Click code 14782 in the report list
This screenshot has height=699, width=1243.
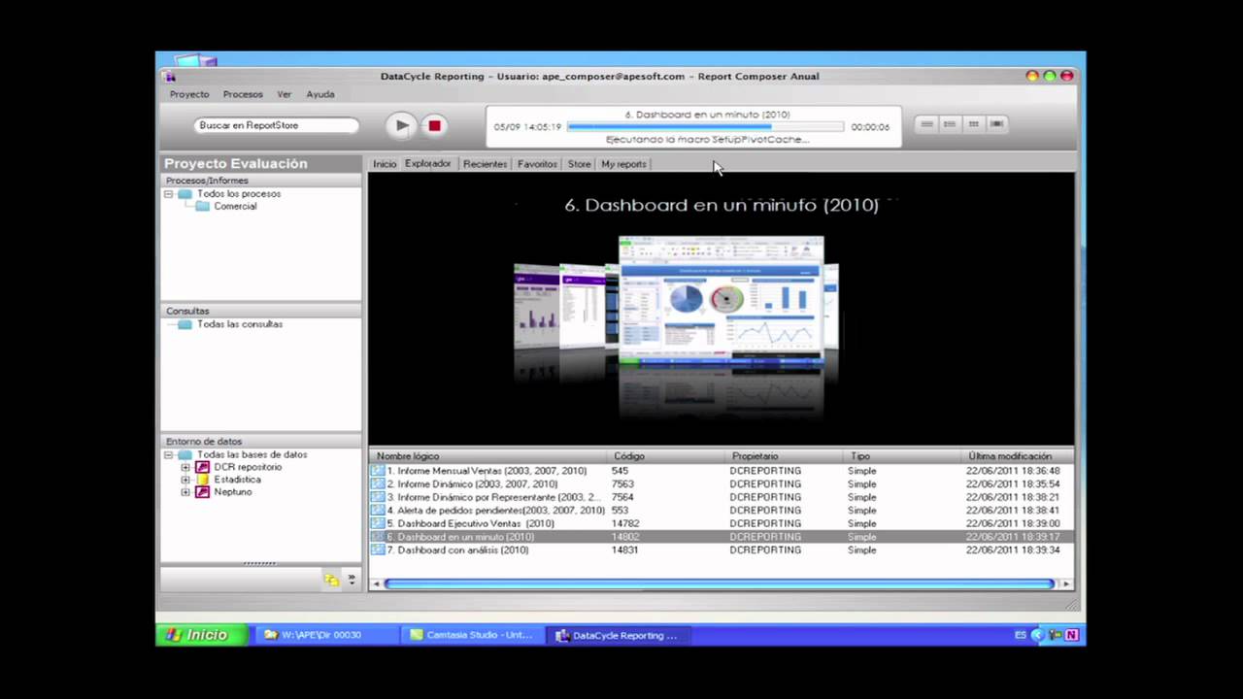pos(624,523)
